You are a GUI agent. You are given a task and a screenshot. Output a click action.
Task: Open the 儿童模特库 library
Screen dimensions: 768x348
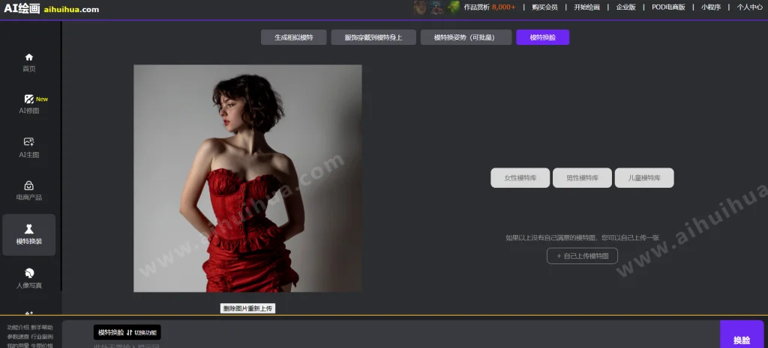644,178
